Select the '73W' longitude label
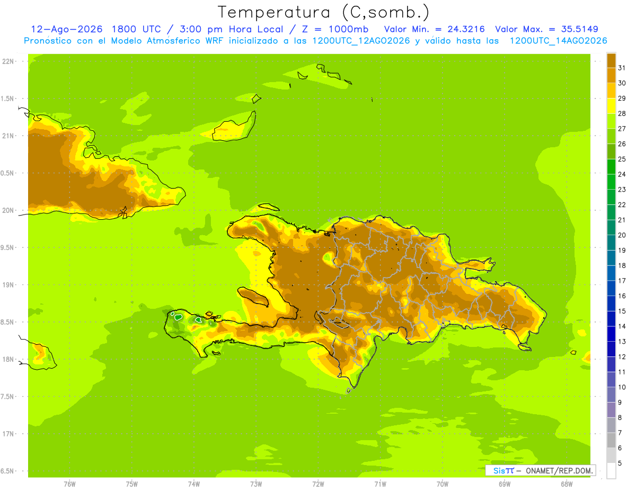This screenshot has width=636, height=491. [x=256, y=484]
